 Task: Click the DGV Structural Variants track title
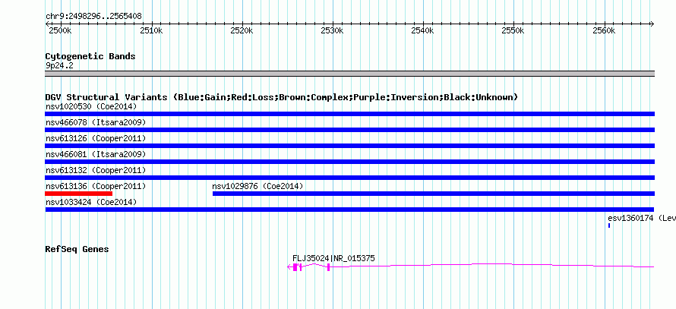point(281,97)
